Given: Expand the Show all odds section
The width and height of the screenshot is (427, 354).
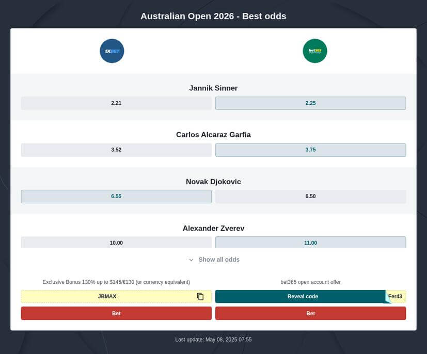Looking at the screenshot, I should (213, 260).
